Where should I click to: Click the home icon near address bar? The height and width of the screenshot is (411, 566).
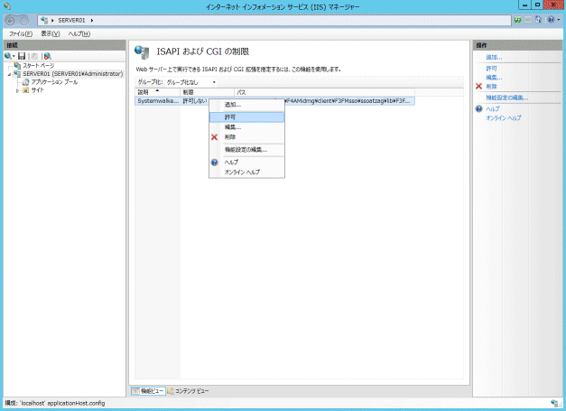coord(538,20)
